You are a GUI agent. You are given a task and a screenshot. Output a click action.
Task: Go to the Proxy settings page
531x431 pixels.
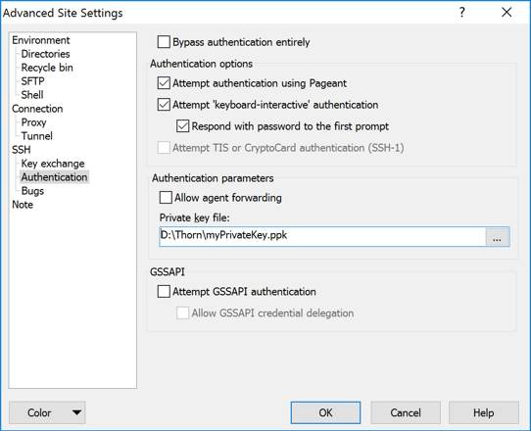[33, 122]
